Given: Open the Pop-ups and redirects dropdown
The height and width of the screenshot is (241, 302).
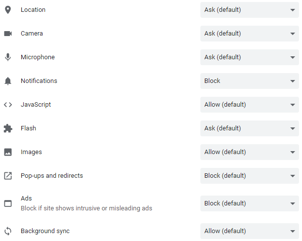Looking at the screenshot, I should click(x=249, y=176).
